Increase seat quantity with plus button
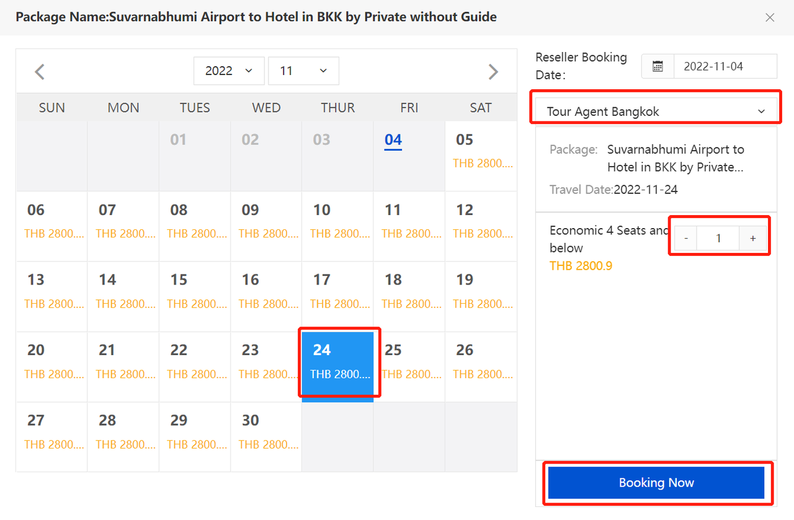The width and height of the screenshot is (794, 520). [x=753, y=238]
